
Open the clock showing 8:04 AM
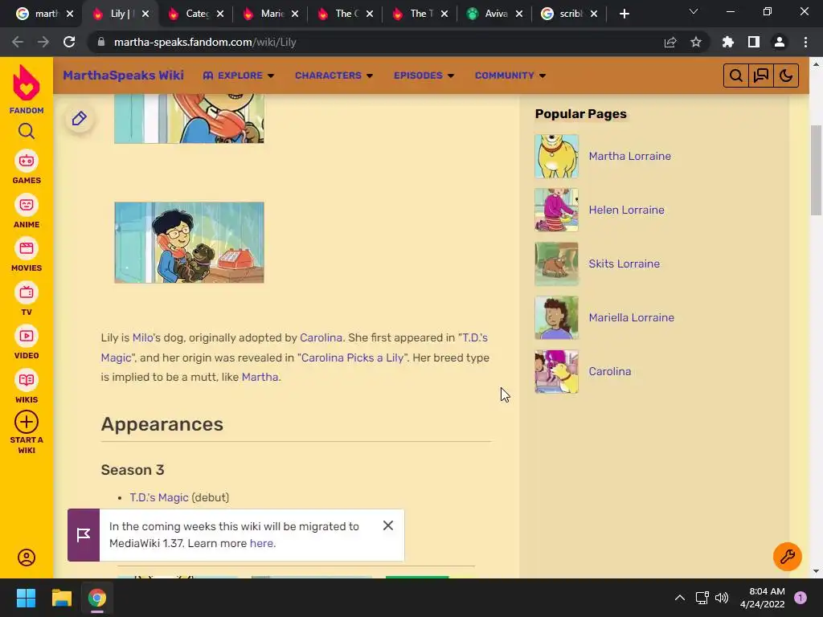[x=762, y=598]
